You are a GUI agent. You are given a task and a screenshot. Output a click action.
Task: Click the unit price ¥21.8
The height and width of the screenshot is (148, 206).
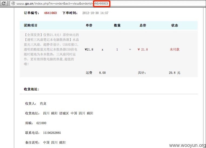[x=89, y=50]
